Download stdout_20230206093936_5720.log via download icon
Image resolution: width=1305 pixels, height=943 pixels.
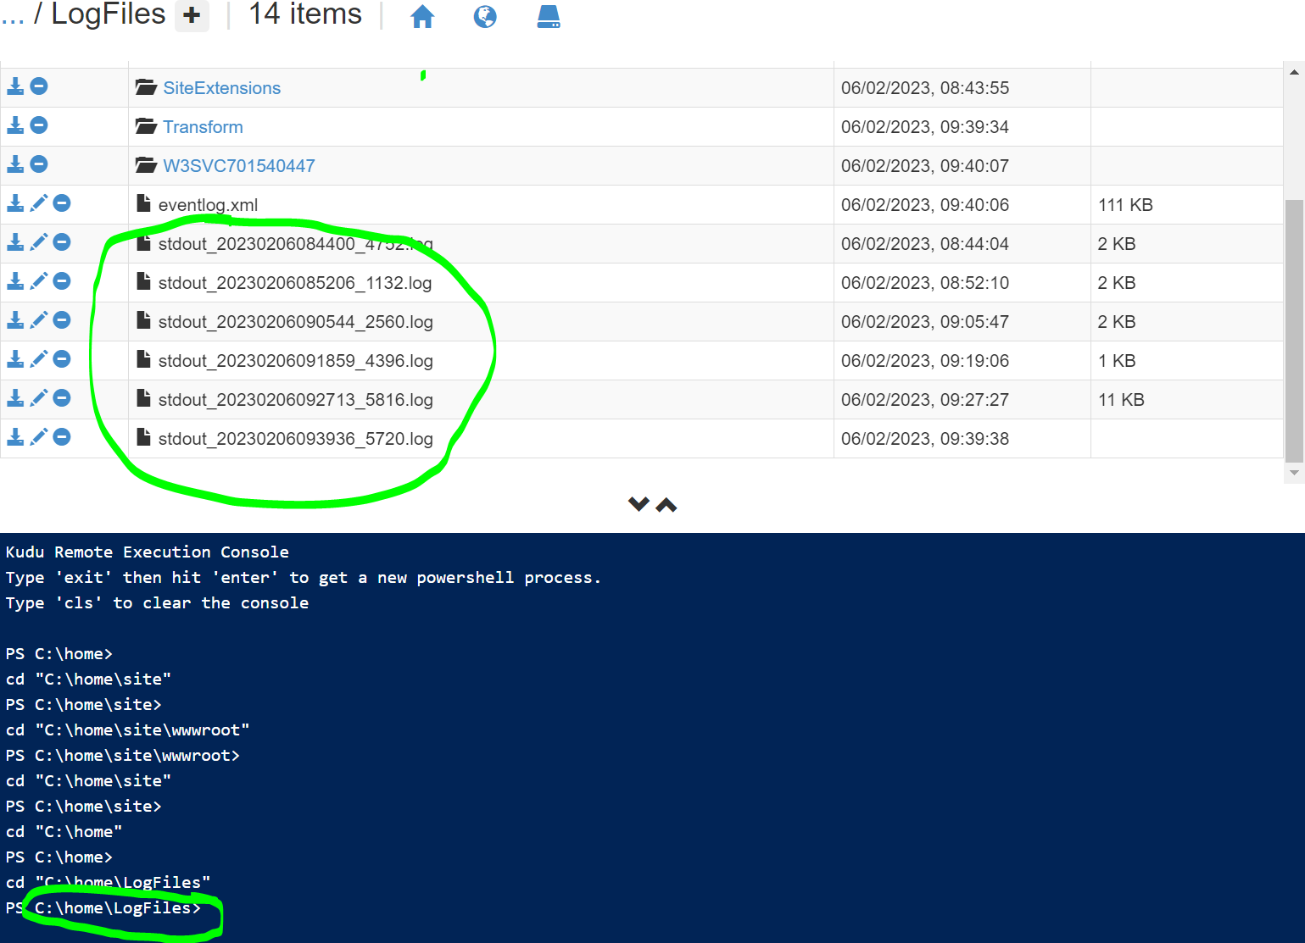[14, 436]
